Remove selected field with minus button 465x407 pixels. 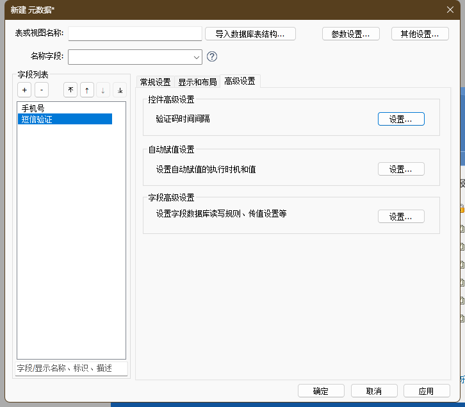tap(41, 90)
